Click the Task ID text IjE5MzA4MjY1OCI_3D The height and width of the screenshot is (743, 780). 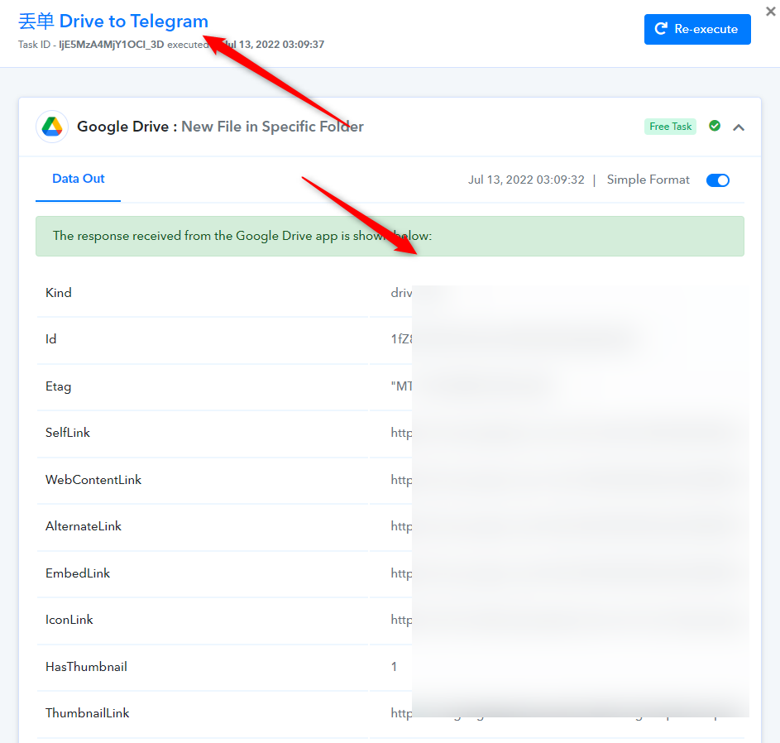pos(112,45)
